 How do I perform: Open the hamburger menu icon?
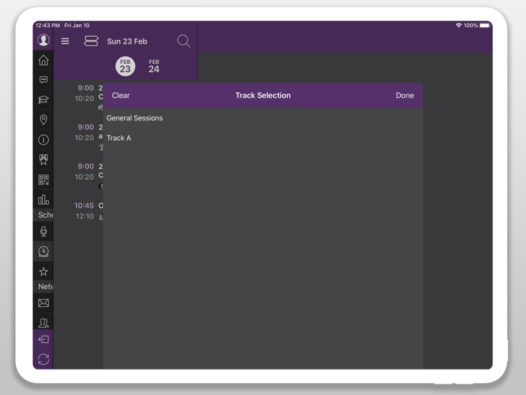coord(65,41)
